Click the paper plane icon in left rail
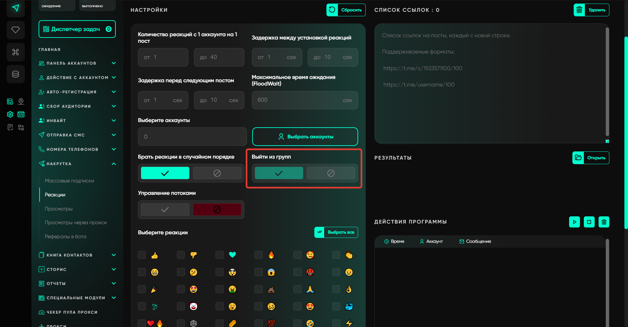This screenshot has height=327, width=628. tap(15, 8)
